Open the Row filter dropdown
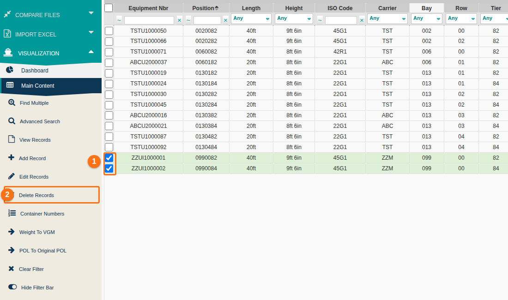Screen dimensions: 508x300 tap(461, 18)
